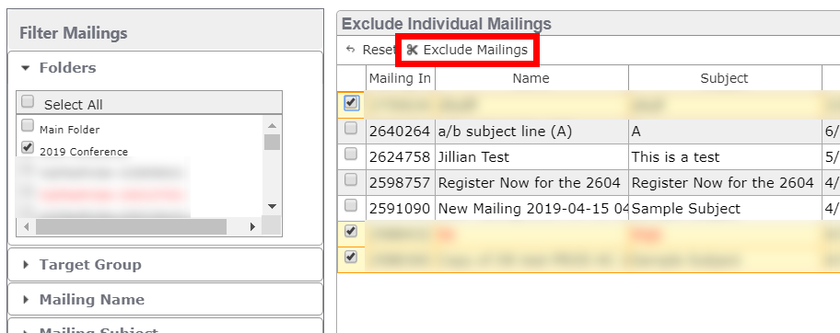Sort by the Subject column header
The image size is (840, 333).
click(724, 78)
